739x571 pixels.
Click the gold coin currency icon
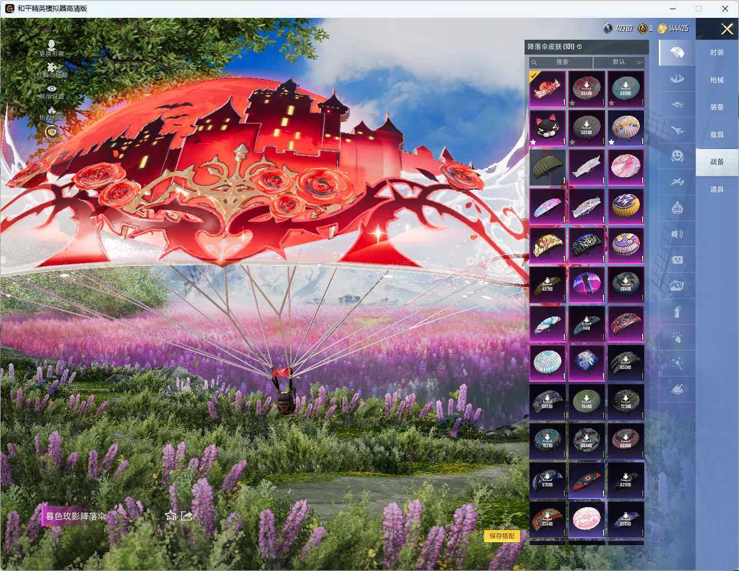pyautogui.click(x=662, y=28)
